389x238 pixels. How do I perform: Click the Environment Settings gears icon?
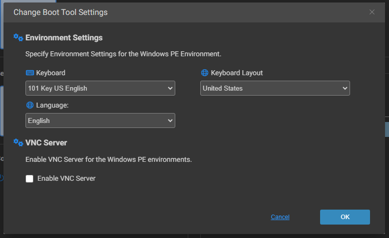click(x=18, y=37)
